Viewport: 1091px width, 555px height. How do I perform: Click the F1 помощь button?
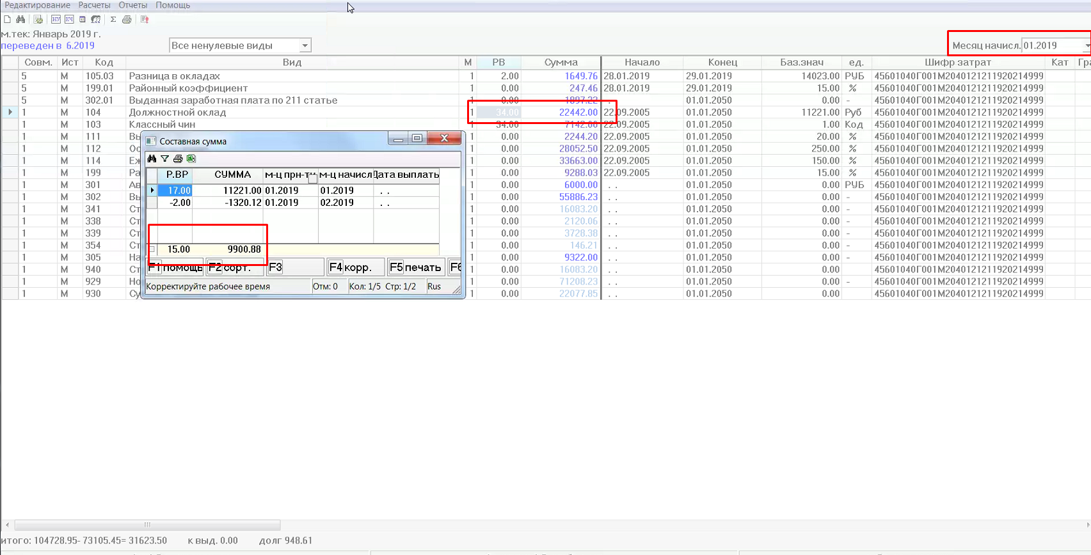pyautogui.click(x=175, y=267)
